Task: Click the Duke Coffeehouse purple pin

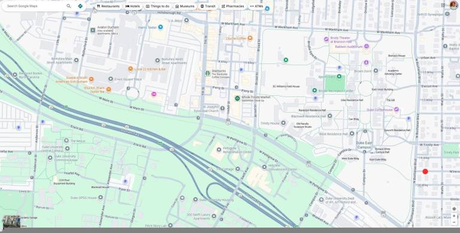Action: (x=397, y=110)
